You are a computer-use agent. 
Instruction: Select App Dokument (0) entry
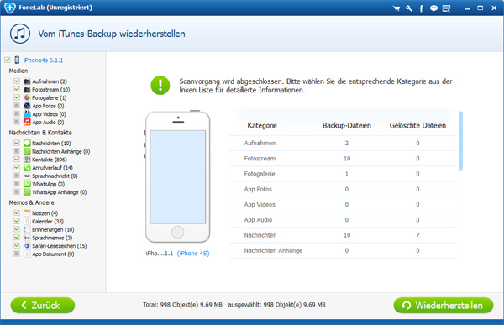(53, 254)
